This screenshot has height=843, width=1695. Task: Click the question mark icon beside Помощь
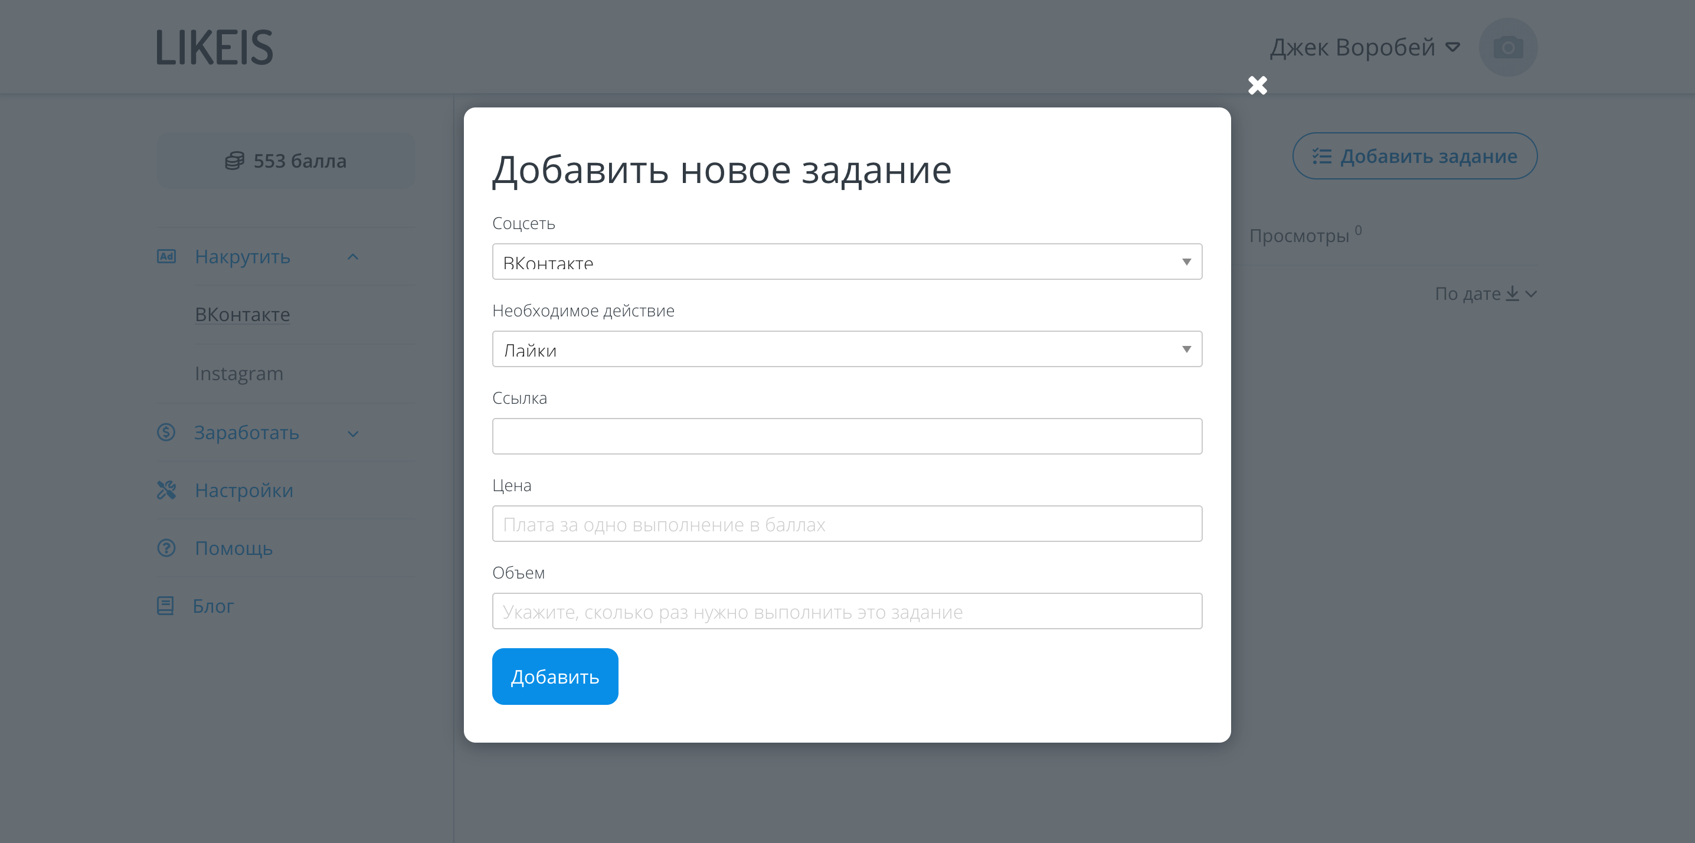pos(166,547)
